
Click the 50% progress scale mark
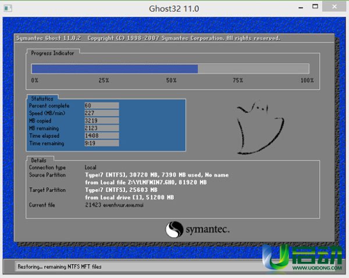(x=171, y=80)
